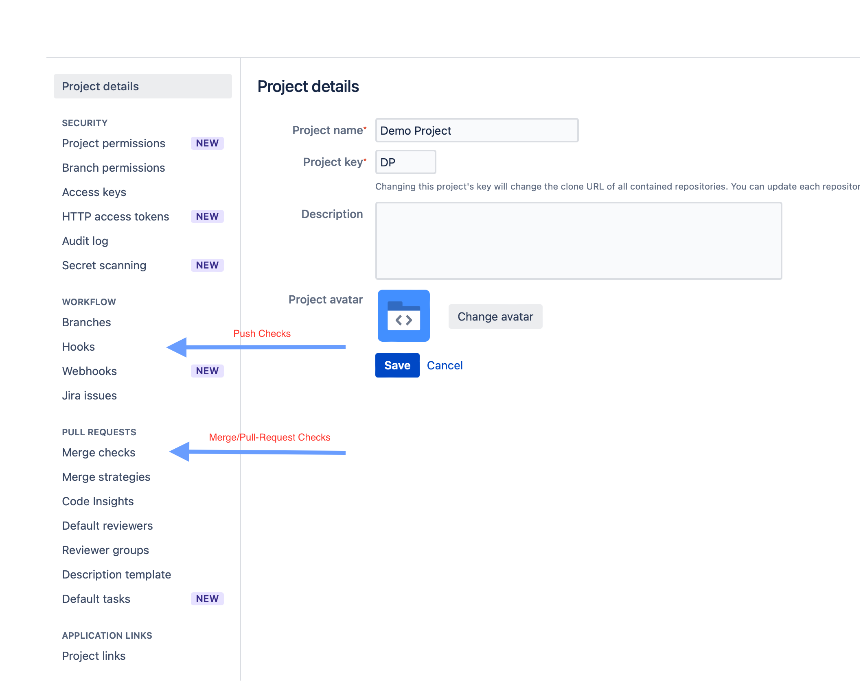Focus the Project name field

476,131
